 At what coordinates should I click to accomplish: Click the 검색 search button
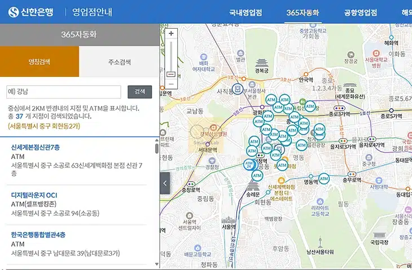(140, 92)
